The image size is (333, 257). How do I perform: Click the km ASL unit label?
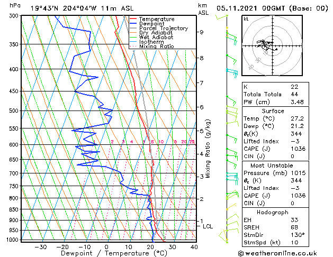[203, 9]
